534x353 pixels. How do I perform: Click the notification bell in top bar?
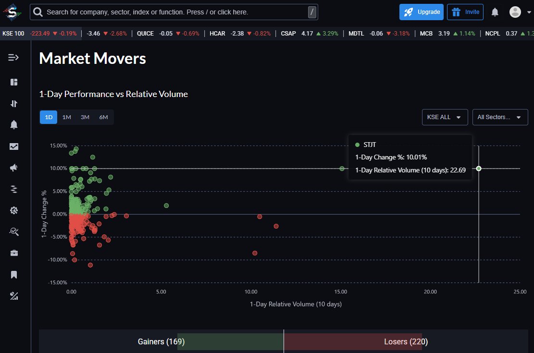495,12
